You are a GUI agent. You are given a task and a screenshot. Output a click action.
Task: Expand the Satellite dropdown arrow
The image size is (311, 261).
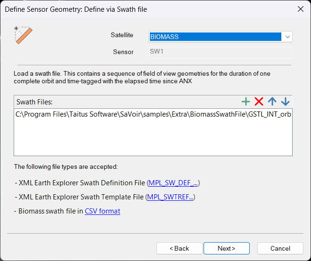287,37
